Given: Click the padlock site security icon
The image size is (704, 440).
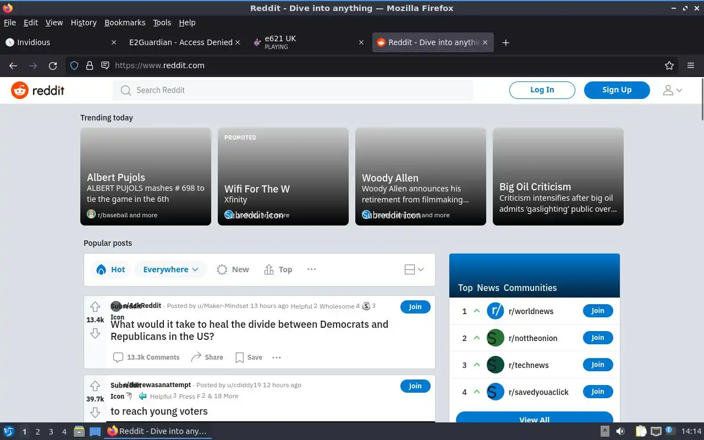Looking at the screenshot, I should click(90, 65).
